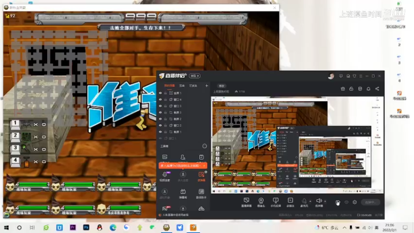Open Premiere Pro from taskbar

tap(72, 227)
